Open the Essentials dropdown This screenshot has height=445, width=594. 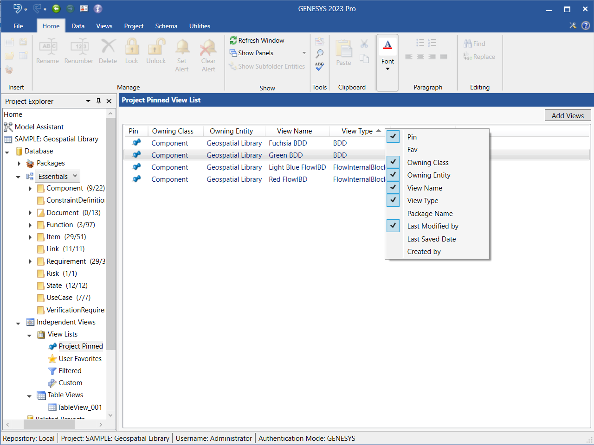(75, 176)
